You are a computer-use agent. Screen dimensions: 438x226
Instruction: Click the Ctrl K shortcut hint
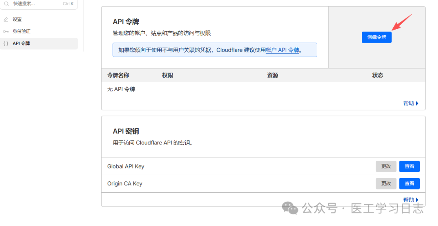pyautogui.click(x=68, y=4)
